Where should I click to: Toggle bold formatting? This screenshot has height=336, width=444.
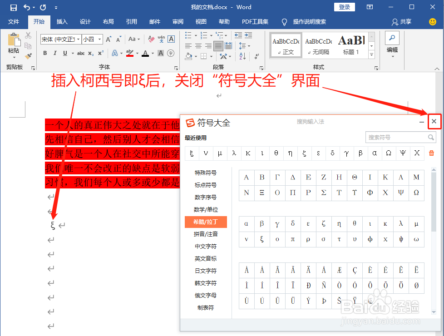tap(45, 53)
